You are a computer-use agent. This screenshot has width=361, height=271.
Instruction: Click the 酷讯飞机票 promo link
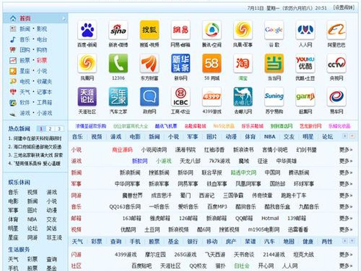[x=166, y=126]
